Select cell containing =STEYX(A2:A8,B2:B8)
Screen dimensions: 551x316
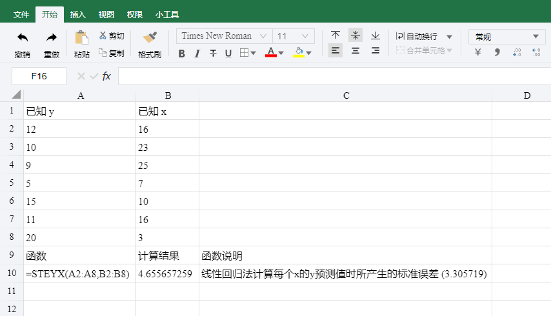[x=80, y=273]
